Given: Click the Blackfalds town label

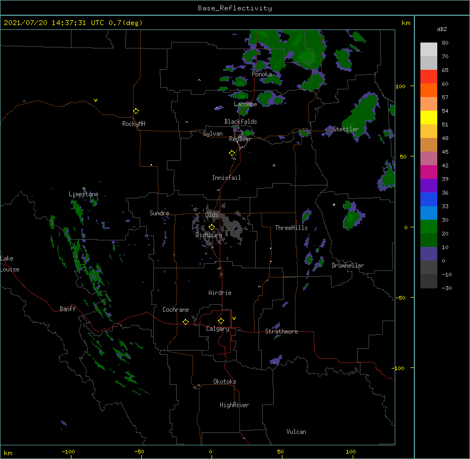Looking at the screenshot, I should pyautogui.click(x=240, y=122).
